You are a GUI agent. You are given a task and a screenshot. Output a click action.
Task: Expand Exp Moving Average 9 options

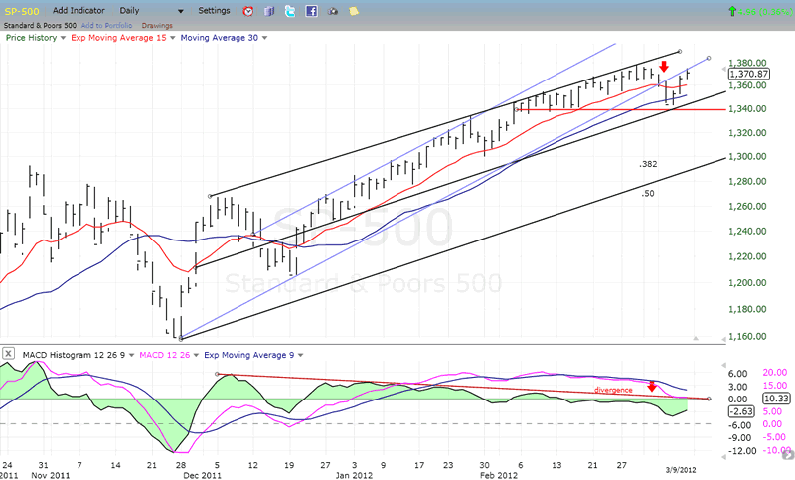(301, 355)
